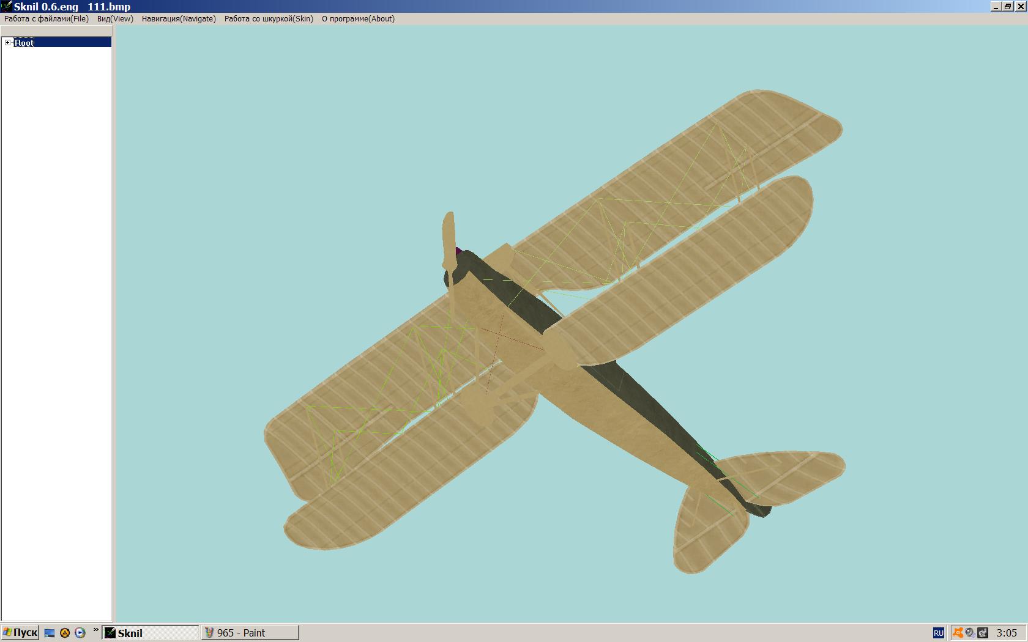The image size is (1028, 642).
Task: Click the Пуск Start button
Action: click(x=20, y=633)
